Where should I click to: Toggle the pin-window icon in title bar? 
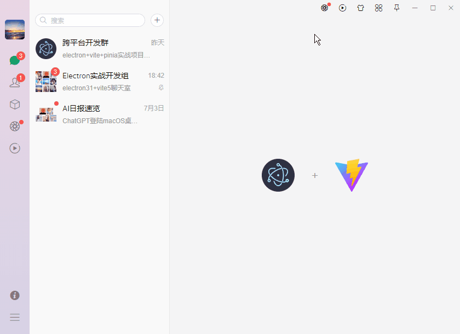(x=396, y=8)
